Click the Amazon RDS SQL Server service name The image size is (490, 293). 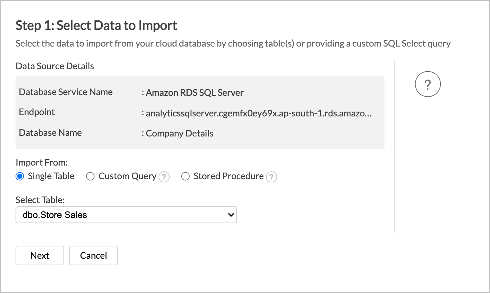coord(194,92)
